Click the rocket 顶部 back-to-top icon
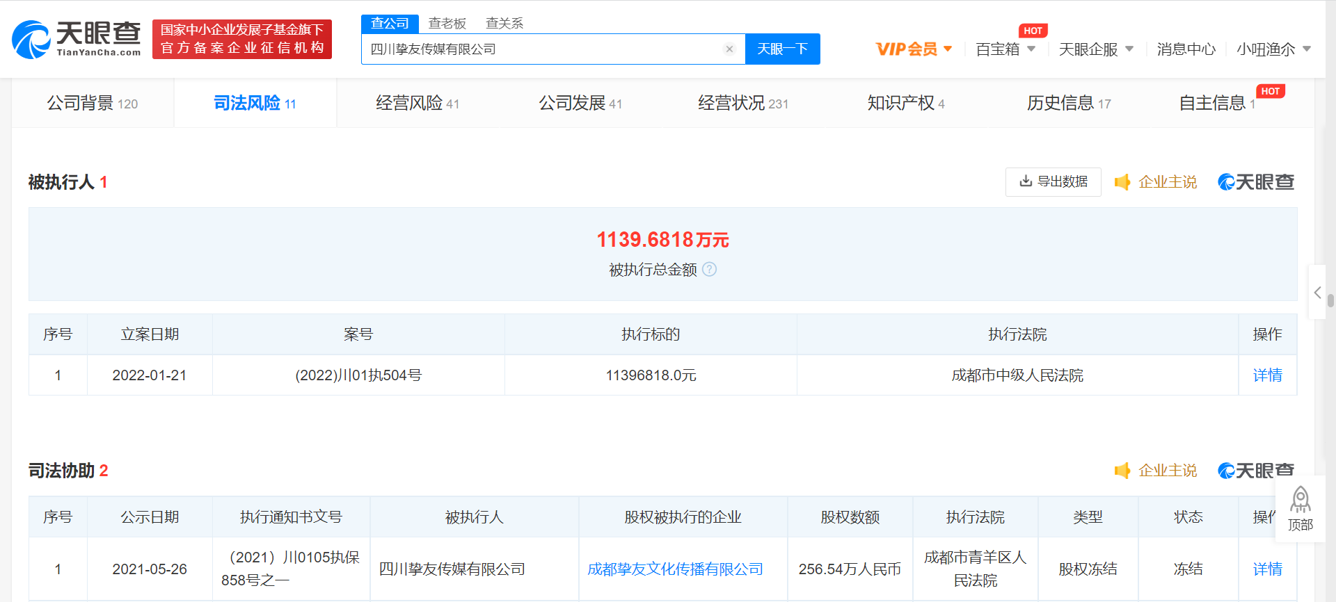The image size is (1336, 602). (x=1301, y=509)
